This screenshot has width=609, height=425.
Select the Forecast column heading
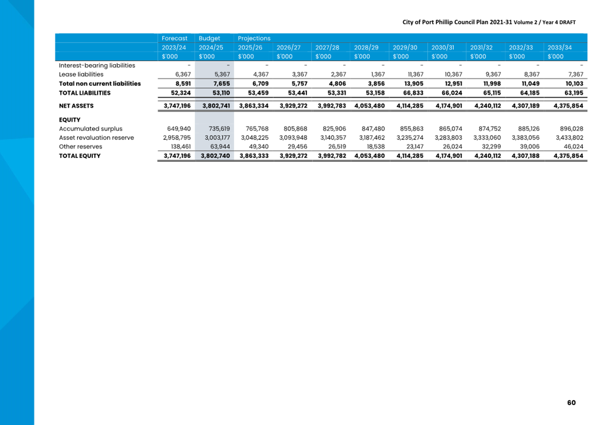pos(175,38)
